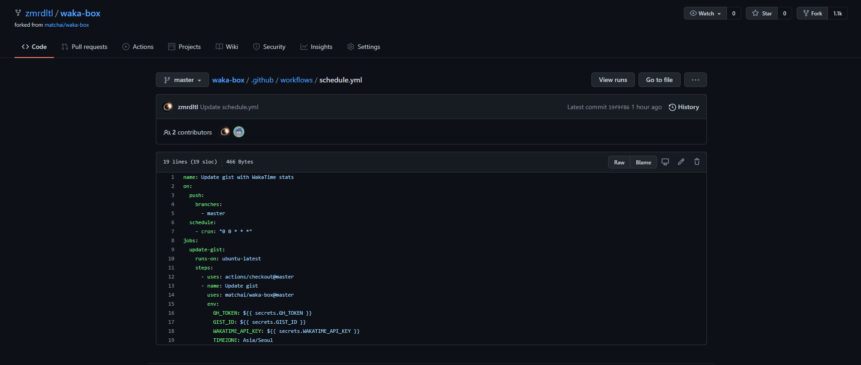This screenshot has width=861, height=365.
Task: Click the contributors people icon
Action: pyautogui.click(x=167, y=133)
